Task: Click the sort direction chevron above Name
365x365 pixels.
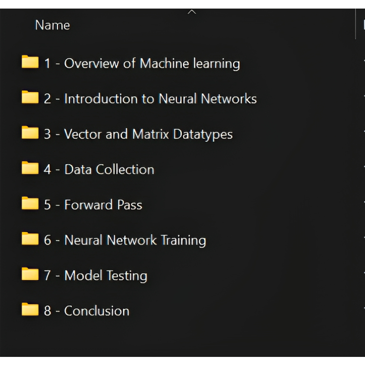Action: (x=192, y=11)
